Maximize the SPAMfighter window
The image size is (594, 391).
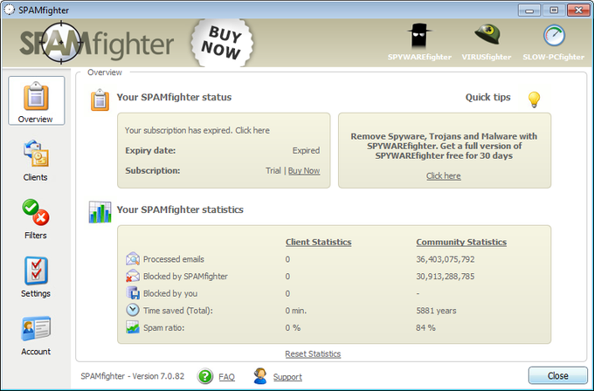pyautogui.click(x=554, y=10)
